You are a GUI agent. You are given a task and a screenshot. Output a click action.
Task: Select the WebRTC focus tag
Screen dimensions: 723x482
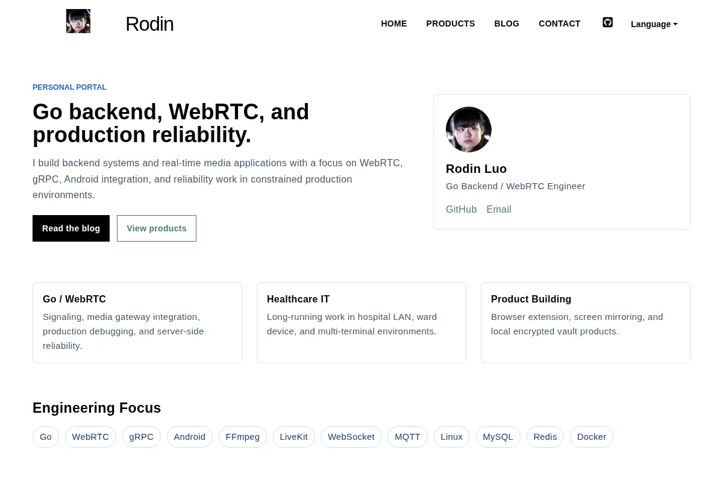tap(90, 437)
